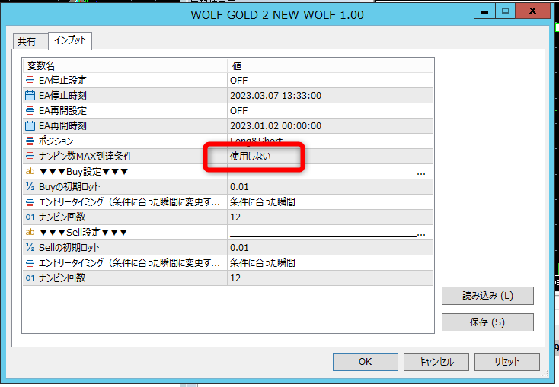Click the 読み込み (L) button
Viewport: 559px width, 387px height.
[x=487, y=296]
